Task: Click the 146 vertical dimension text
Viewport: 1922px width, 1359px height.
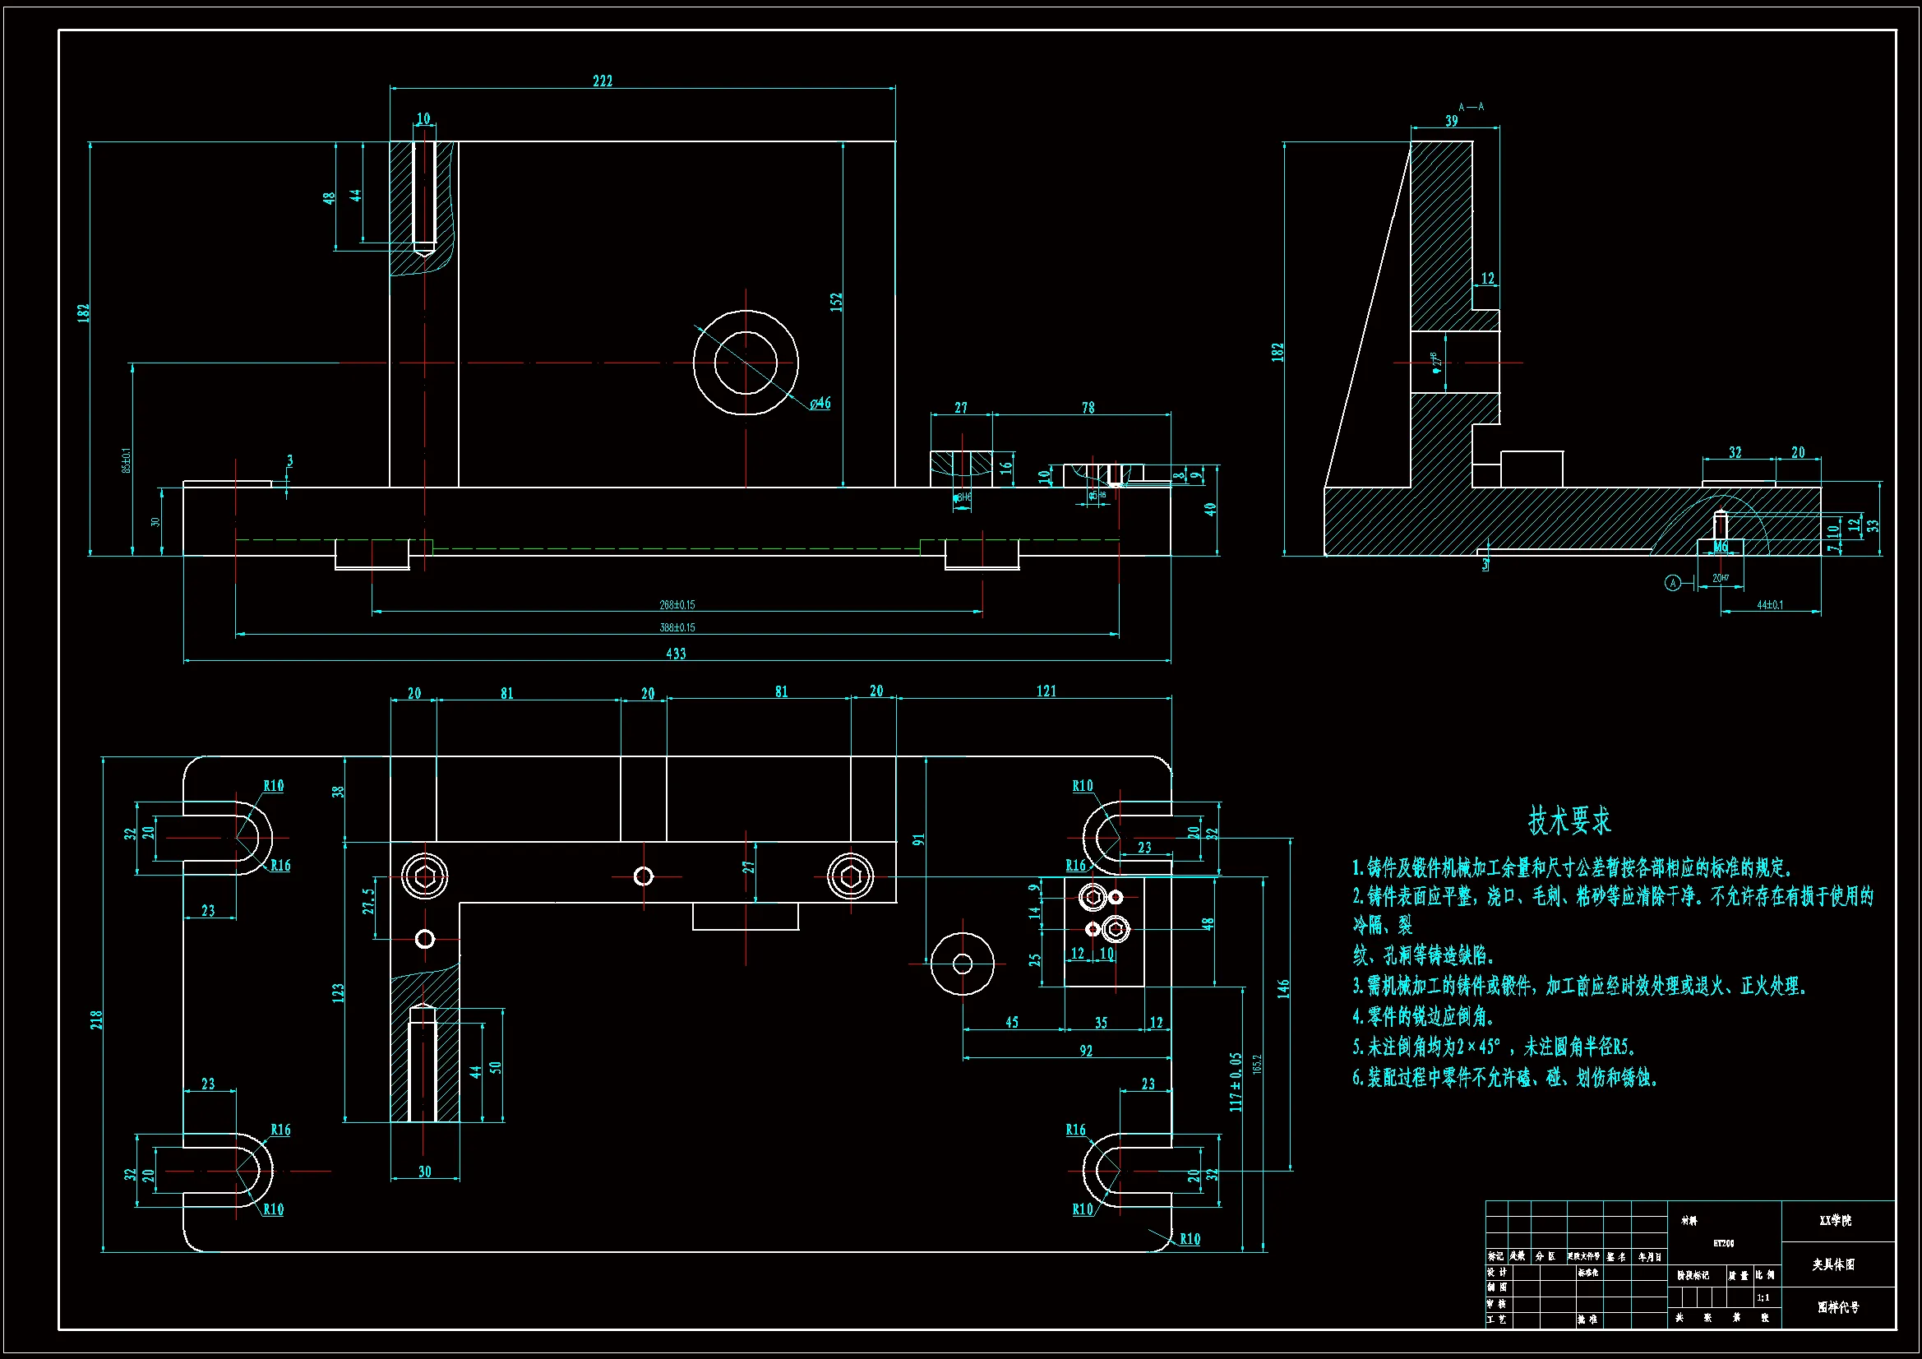Action: (1283, 988)
